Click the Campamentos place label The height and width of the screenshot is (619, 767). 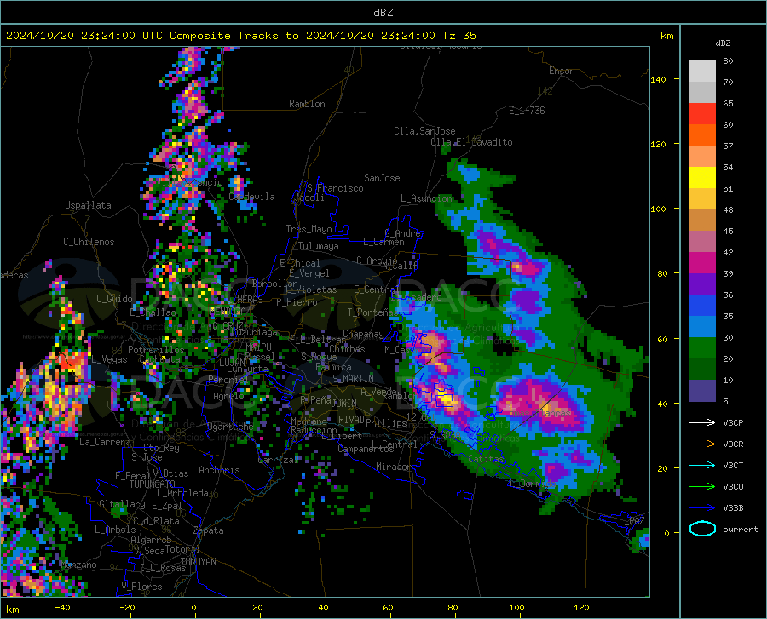point(366,449)
